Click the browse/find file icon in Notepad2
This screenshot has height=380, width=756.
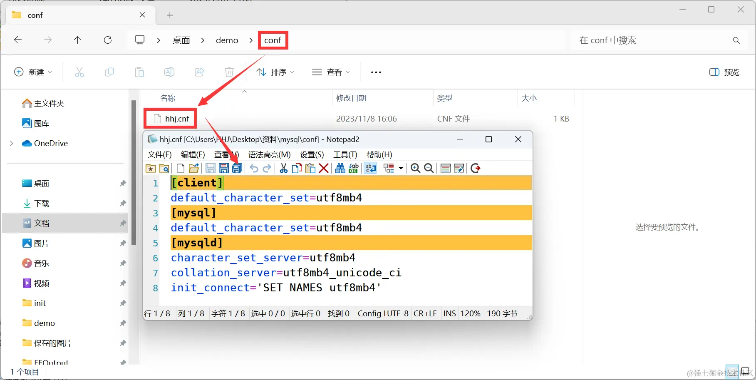(164, 168)
